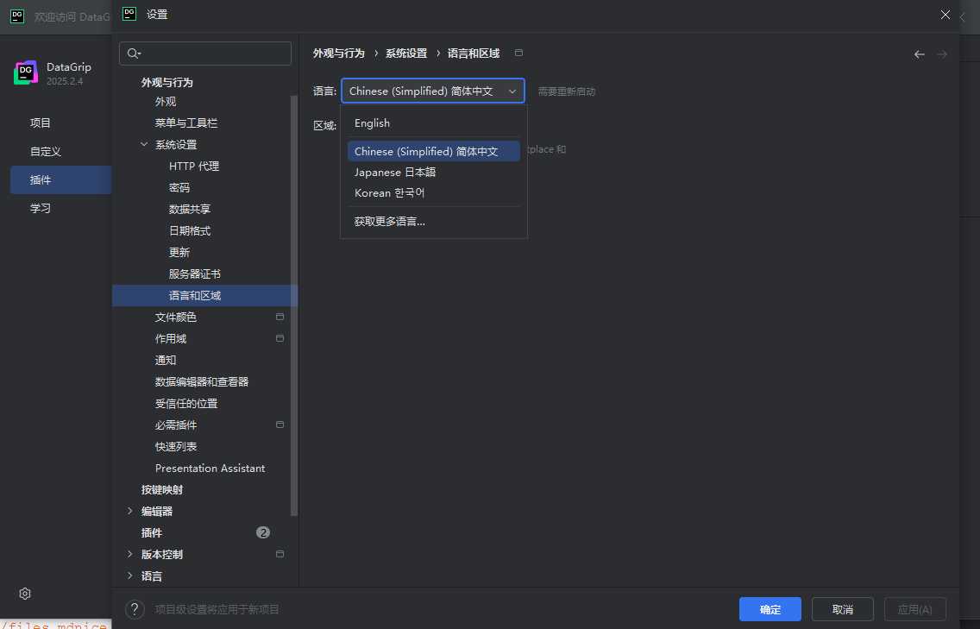Collapse the 系统设置 tree node
This screenshot has height=629, width=980.
[144, 144]
